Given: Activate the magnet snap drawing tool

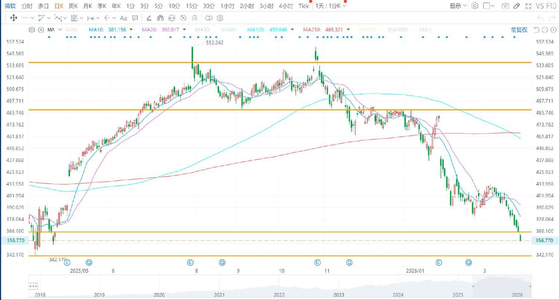Looking at the screenshot, I should [x=160, y=18].
